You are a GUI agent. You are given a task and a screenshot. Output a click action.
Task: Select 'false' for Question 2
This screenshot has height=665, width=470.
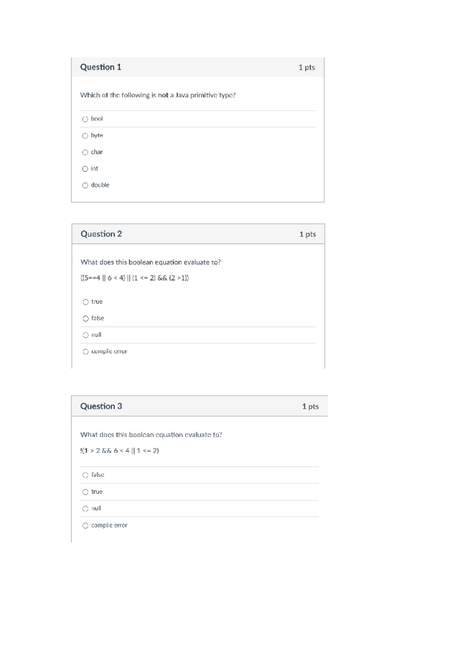pos(85,318)
